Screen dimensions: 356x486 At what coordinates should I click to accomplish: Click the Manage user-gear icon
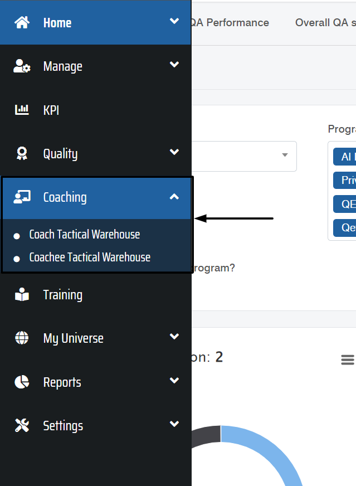[x=22, y=66]
